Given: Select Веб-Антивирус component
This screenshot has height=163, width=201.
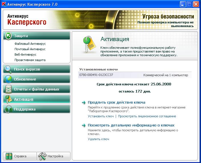Looking at the screenshot, I should [25, 55].
